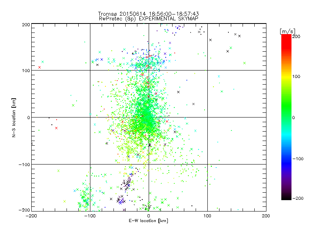The image size is (313, 235).
Task: Click the colorbar tick label '200'
Action: [x=296, y=36]
